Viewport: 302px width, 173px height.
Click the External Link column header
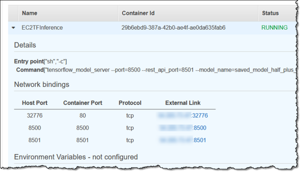click(183, 103)
